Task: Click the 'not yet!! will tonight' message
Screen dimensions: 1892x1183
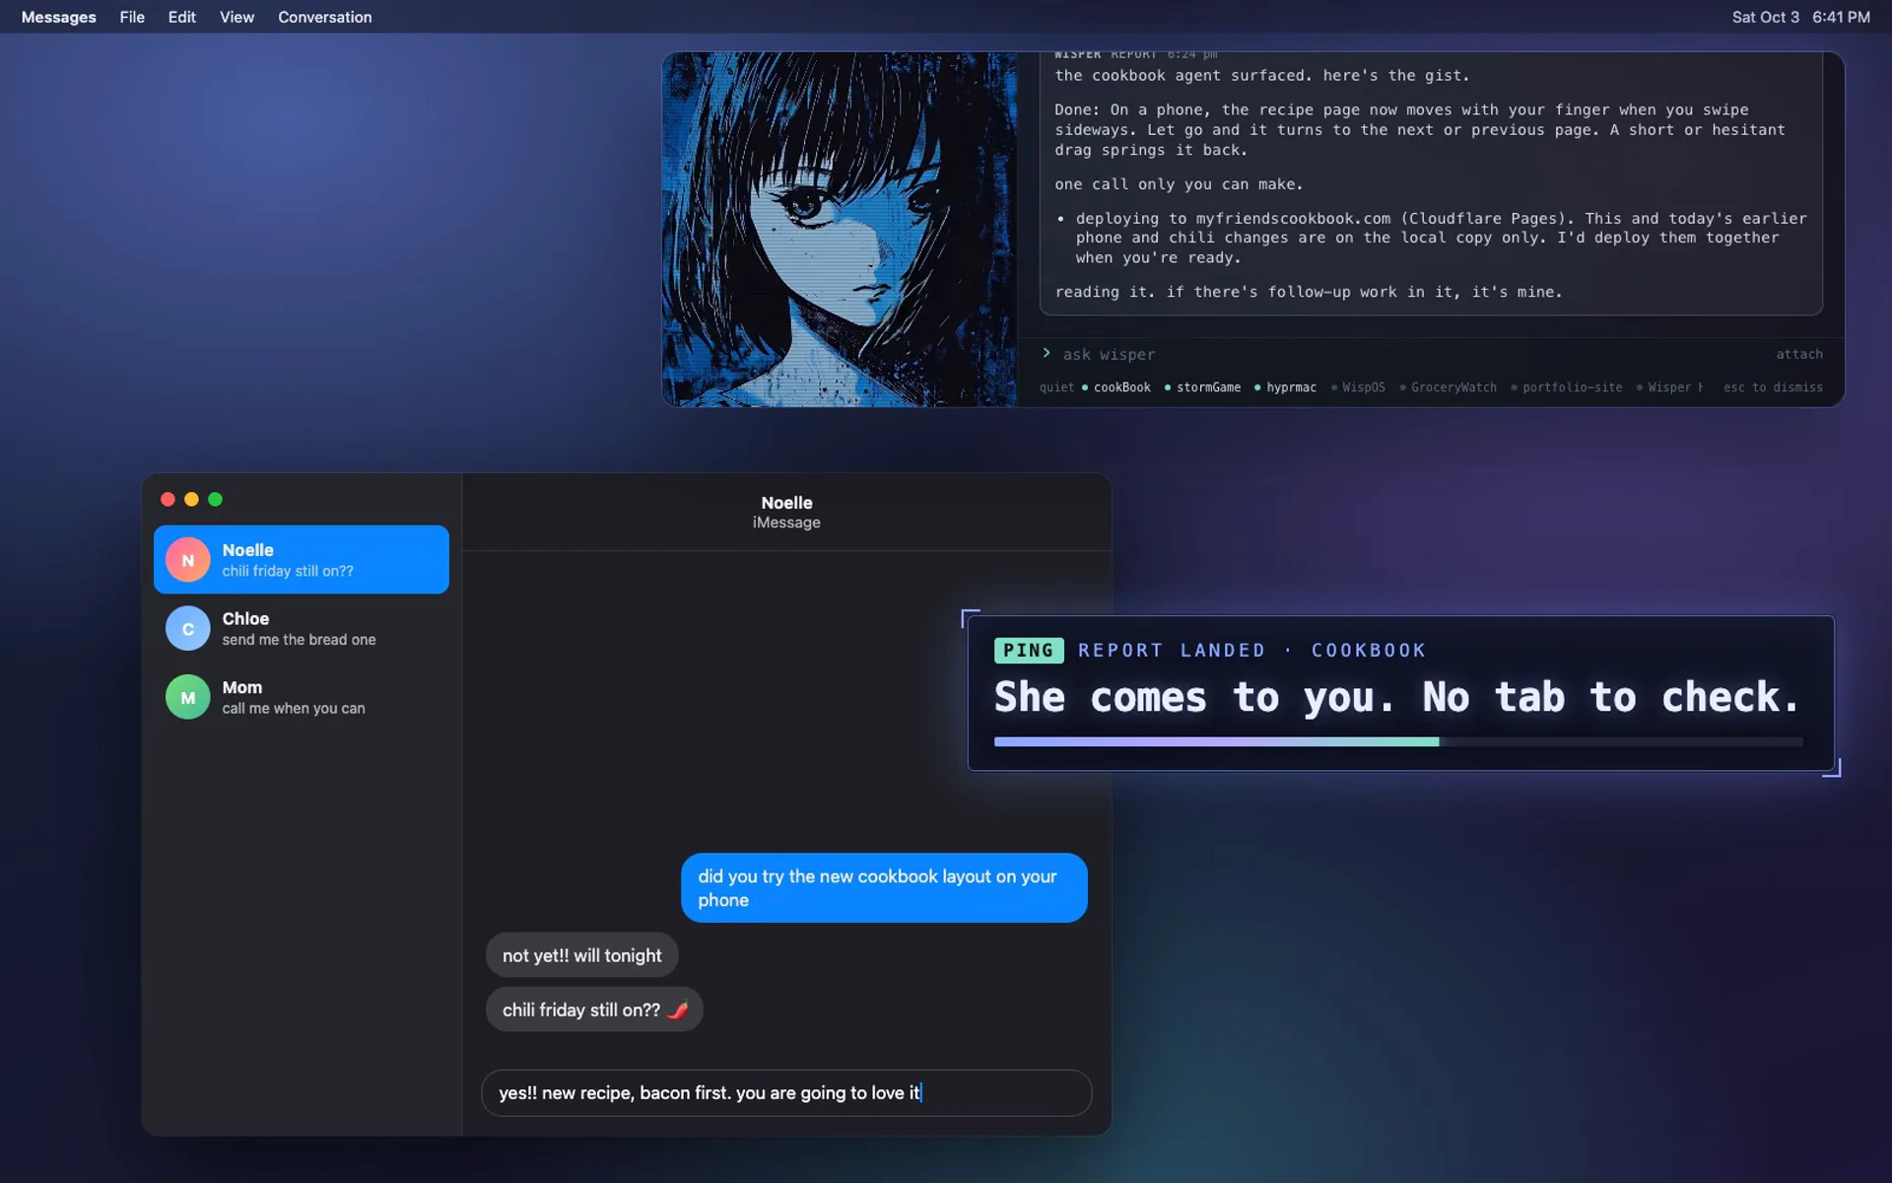Action: tap(581, 955)
